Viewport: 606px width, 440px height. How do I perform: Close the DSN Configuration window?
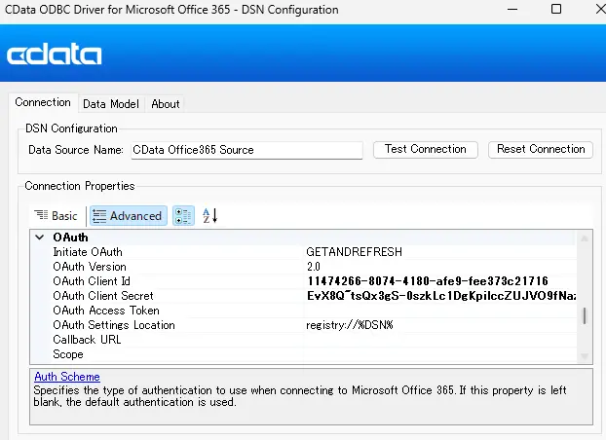coord(600,9)
